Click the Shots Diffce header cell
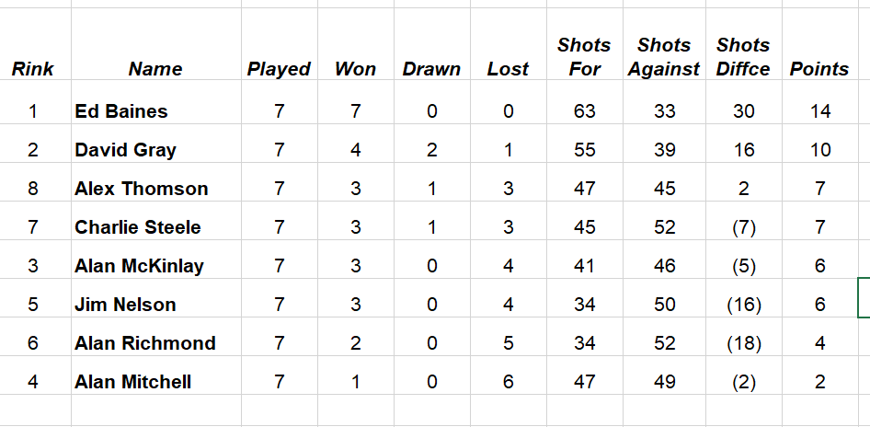The width and height of the screenshot is (870, 427). click(x=743, y=57)
